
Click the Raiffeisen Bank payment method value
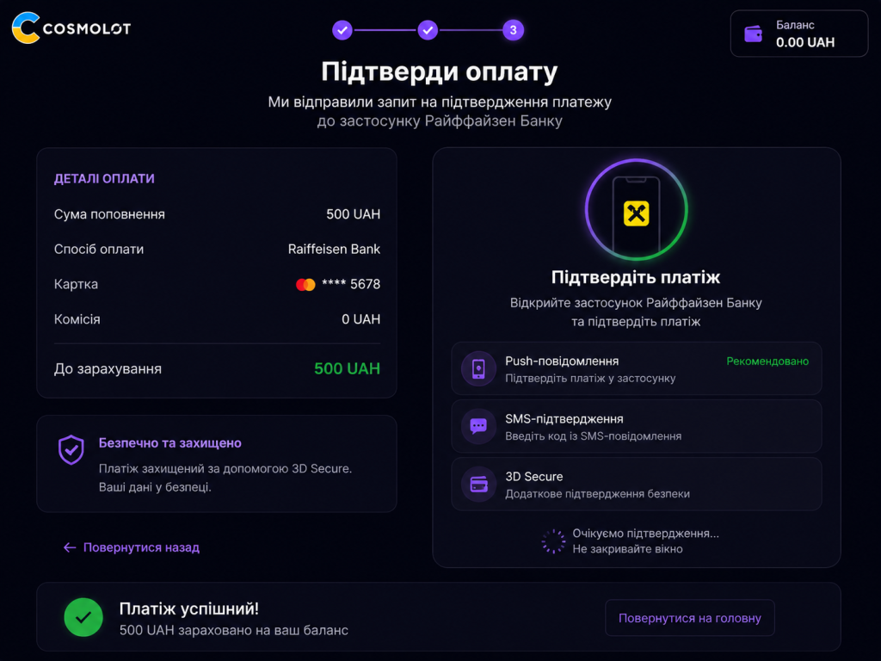[x=334, y=249]
